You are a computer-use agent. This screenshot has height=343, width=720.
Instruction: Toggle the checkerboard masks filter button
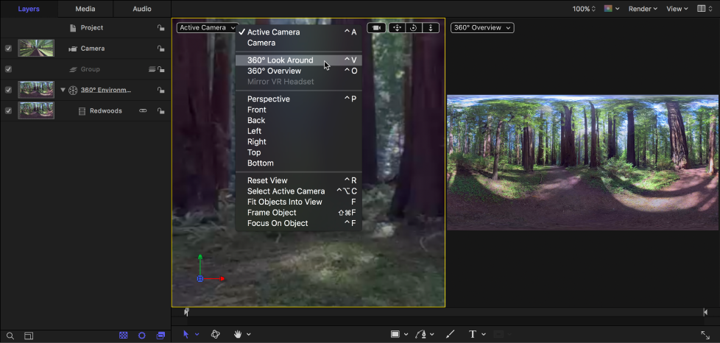tap(124, 336)
